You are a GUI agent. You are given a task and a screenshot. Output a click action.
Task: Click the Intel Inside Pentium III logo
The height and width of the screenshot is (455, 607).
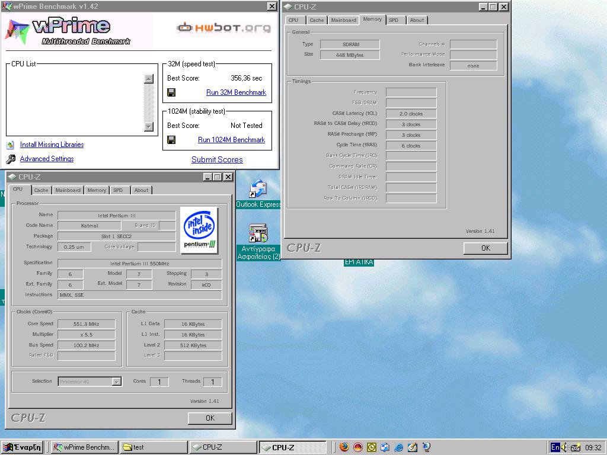[x=199, y=230]
